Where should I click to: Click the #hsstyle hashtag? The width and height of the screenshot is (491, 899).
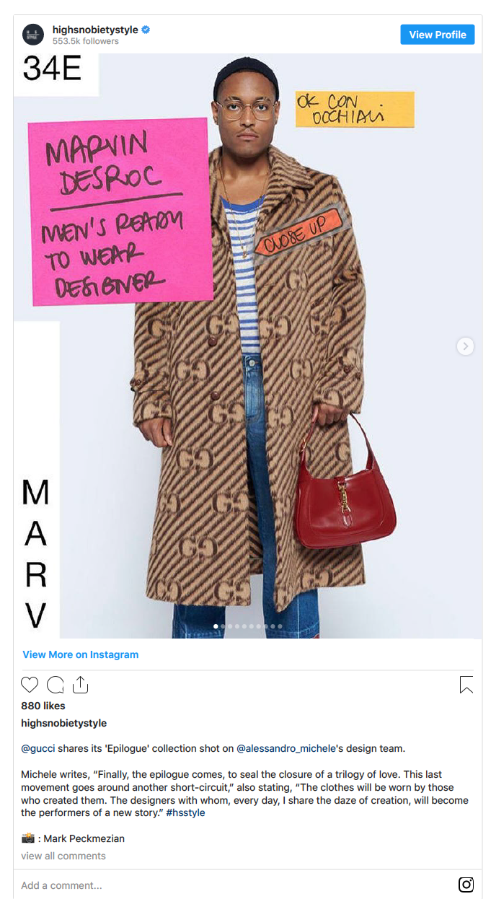[185, 812]
